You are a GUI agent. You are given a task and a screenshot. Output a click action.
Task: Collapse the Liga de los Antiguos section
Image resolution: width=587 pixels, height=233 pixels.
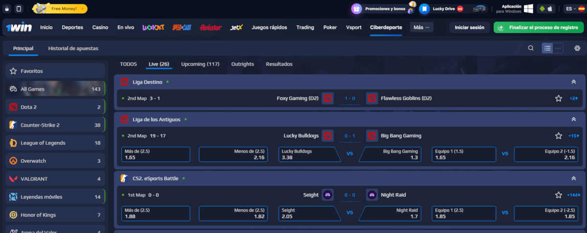pos(574,119)
